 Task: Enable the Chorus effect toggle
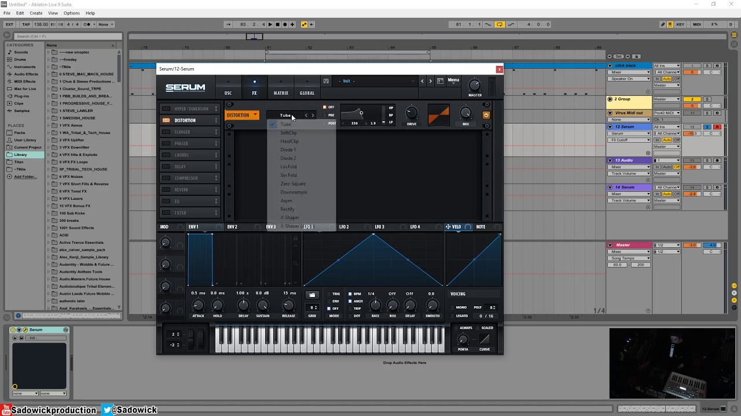166,155
